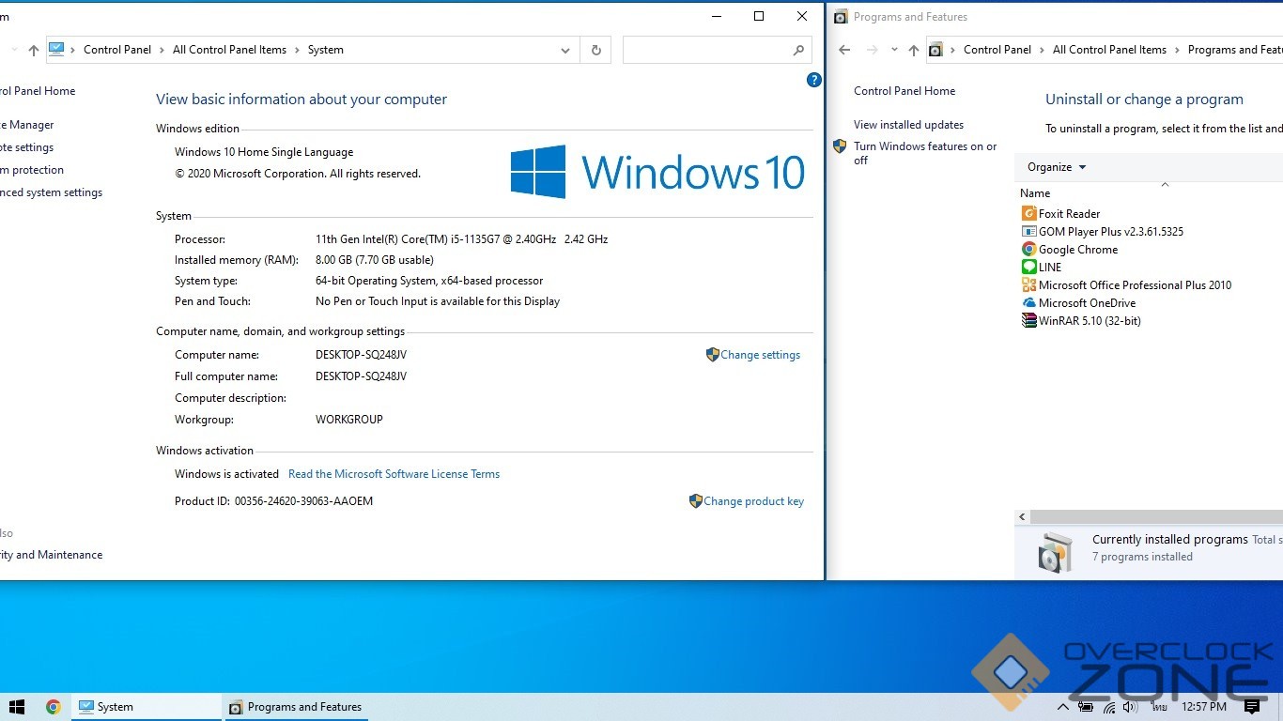Click Change settings for computer name
The image size is (1283, 721).
click(x=760, y=355)
